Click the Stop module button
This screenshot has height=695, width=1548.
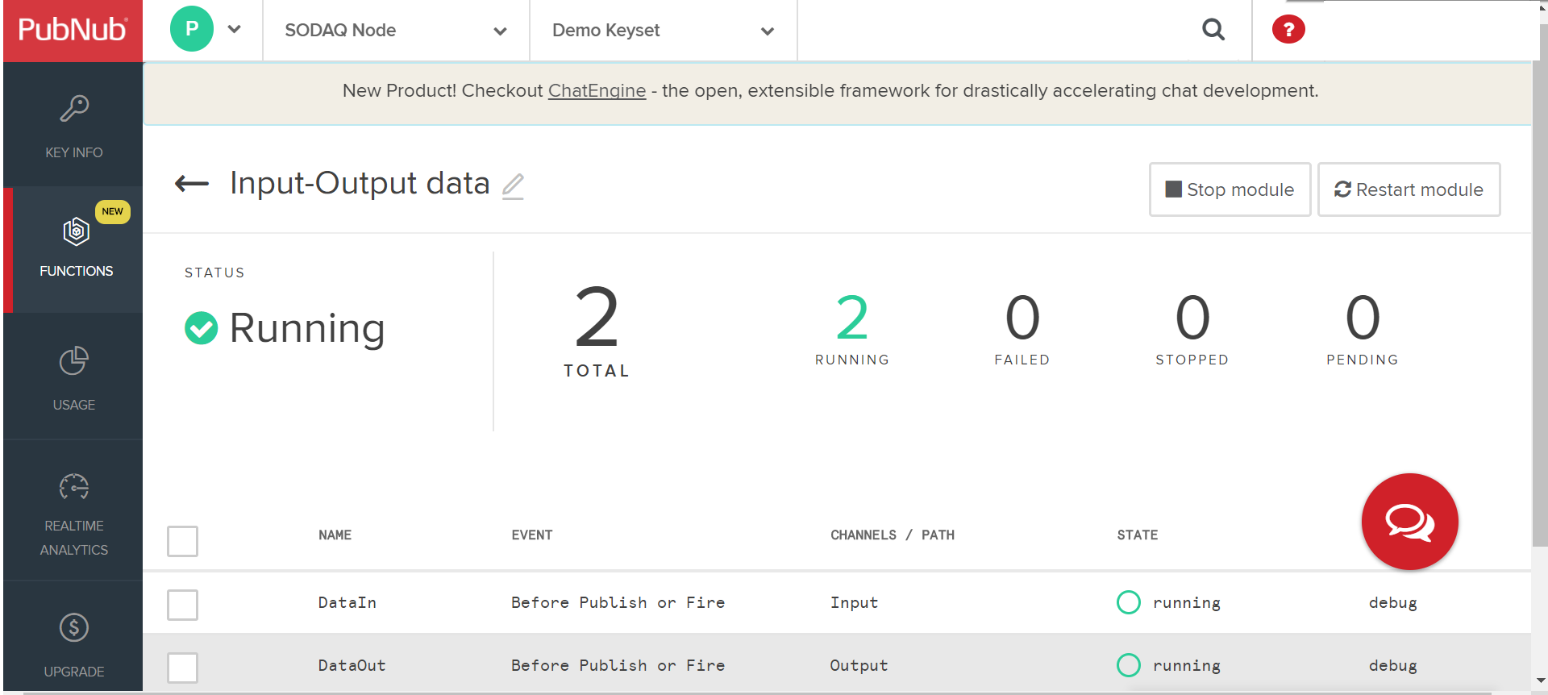(1230, 189)
